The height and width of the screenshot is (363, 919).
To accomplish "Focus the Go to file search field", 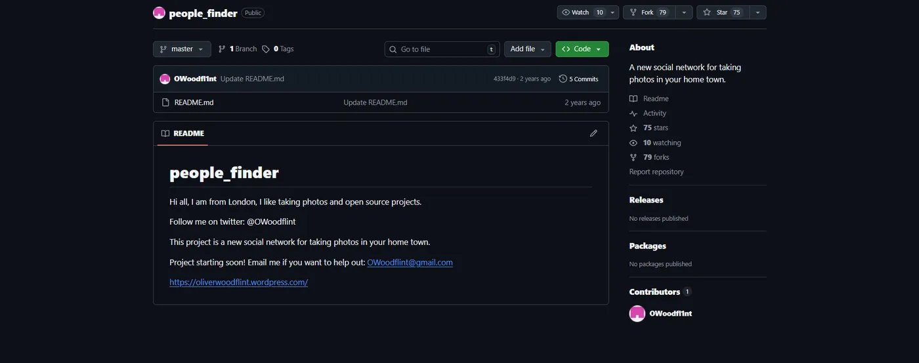I will coord(442,49).
